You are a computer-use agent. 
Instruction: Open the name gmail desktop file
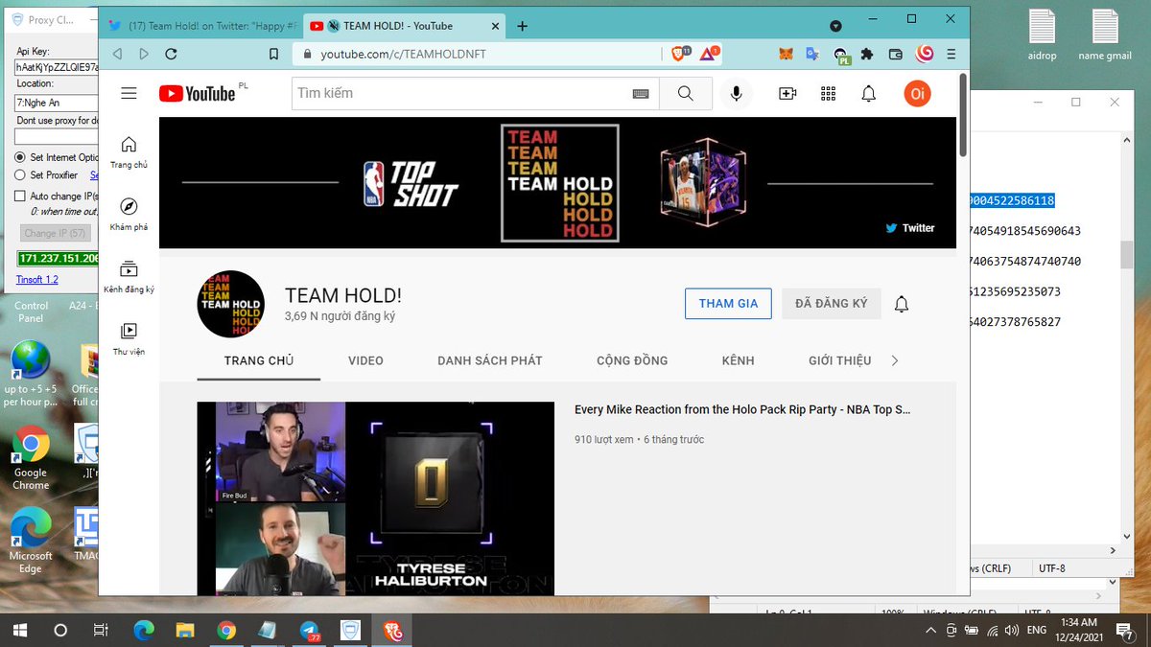pyautogui.click(x=1105, y=35)
